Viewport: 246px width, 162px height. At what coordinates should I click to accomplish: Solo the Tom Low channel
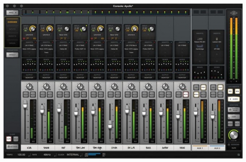[x=77, y=95]
